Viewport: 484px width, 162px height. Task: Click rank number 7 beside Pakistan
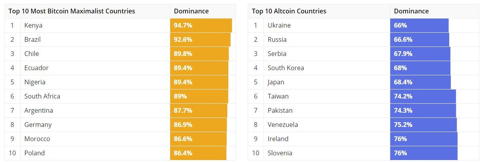pos(256,110)
